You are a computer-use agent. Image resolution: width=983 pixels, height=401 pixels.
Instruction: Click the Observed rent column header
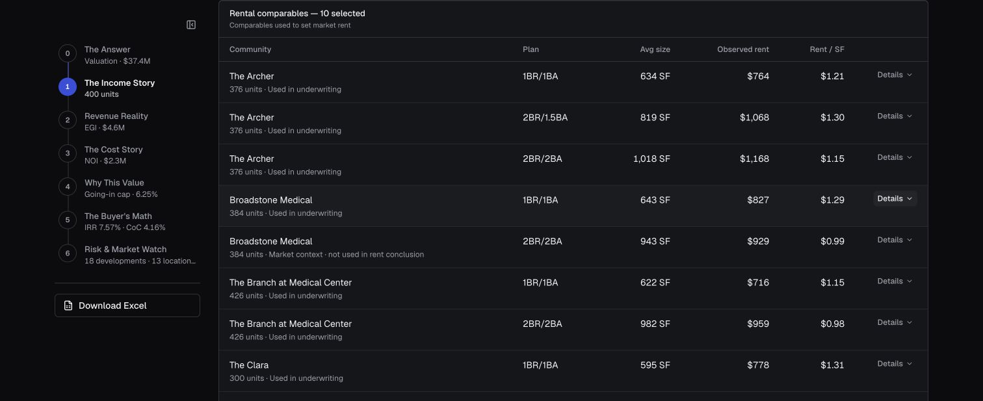[743, 49]
